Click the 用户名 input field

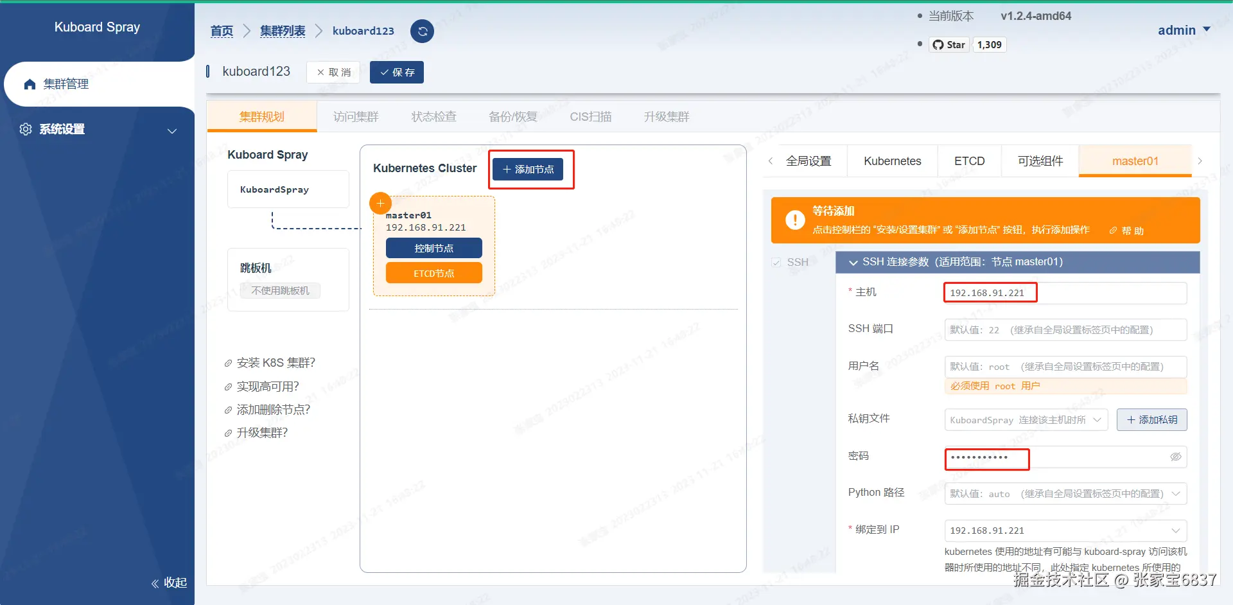tap(1065, 367)
